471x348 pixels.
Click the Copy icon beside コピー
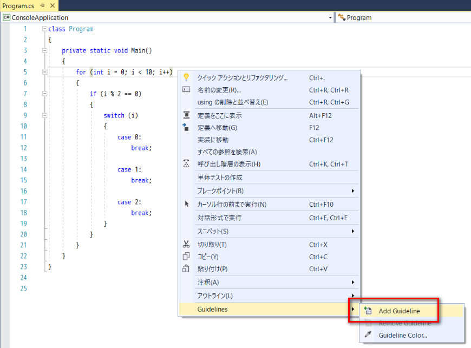[x=186, y=257]
